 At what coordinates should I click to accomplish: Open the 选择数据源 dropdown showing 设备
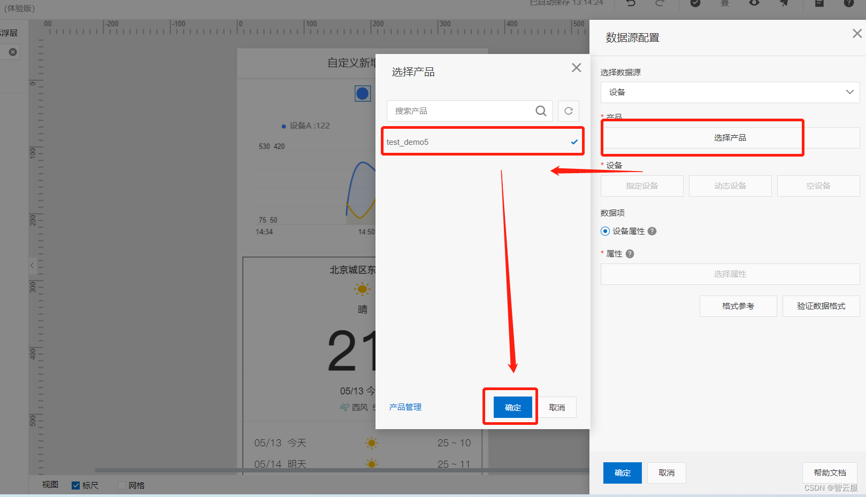(x=730, y=92)
